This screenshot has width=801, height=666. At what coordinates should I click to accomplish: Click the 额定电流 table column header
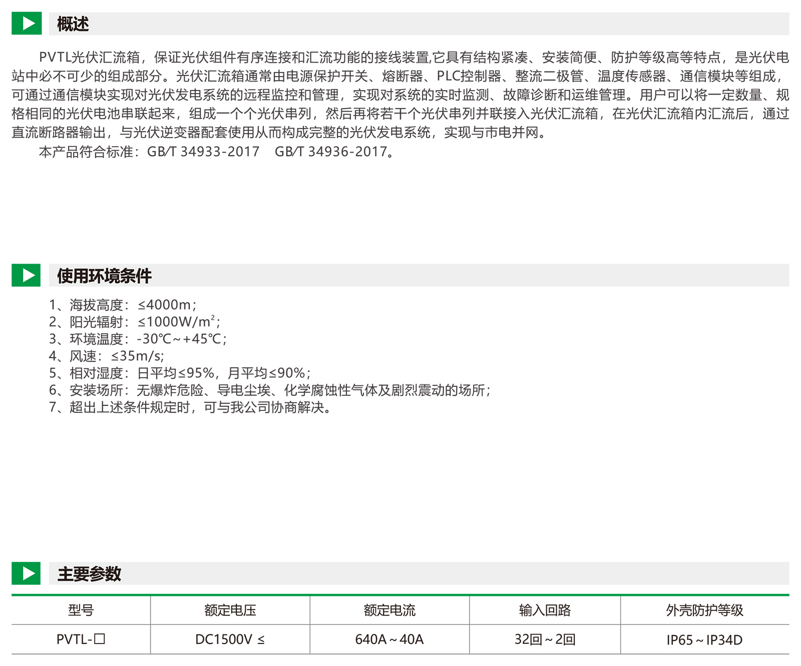389,610
